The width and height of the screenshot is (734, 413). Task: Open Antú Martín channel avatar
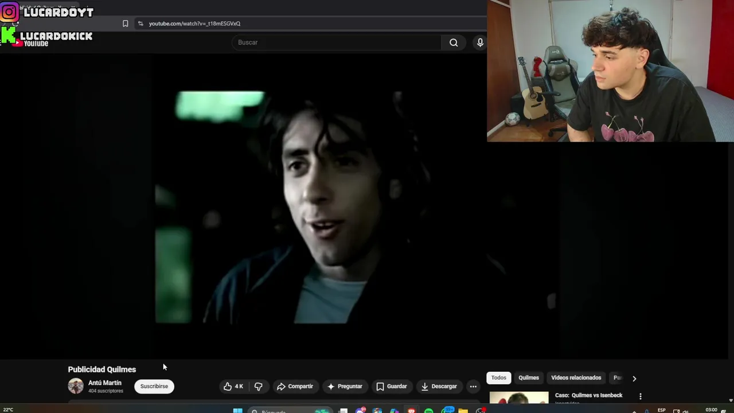76,386
